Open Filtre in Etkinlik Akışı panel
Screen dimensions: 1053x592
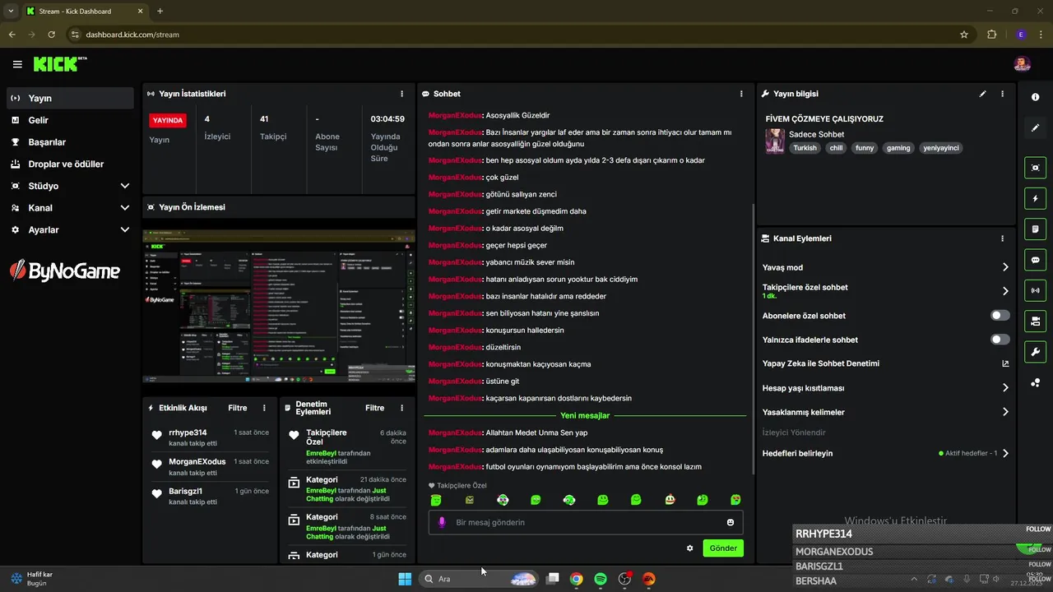tap(237, 408)
